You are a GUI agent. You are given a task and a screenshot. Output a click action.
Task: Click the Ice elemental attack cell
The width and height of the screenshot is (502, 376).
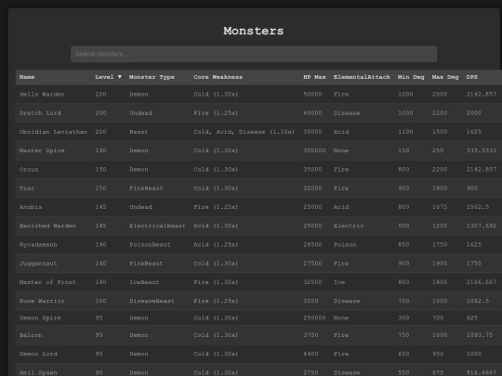coord(339,282)
